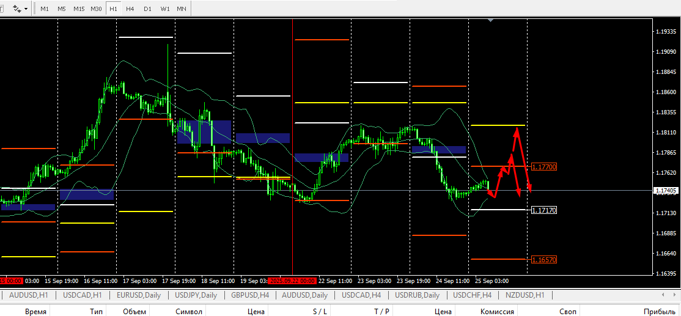The image size is (681, 316).
Task: Switch chart to H4 timeframe
Action: pyautogui.click(x=130, y=8)
